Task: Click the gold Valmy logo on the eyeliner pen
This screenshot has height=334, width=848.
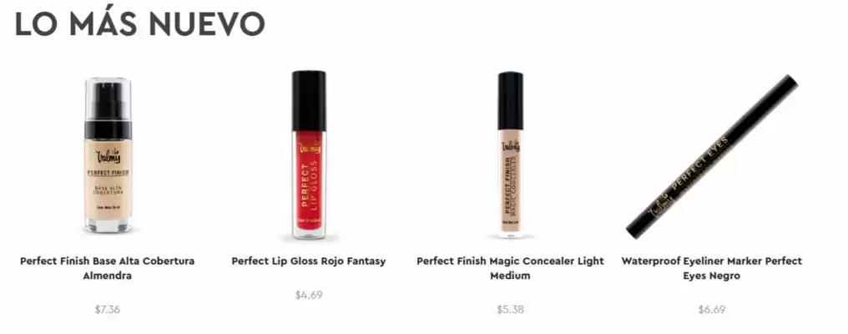Action: [x=662, y=205]
